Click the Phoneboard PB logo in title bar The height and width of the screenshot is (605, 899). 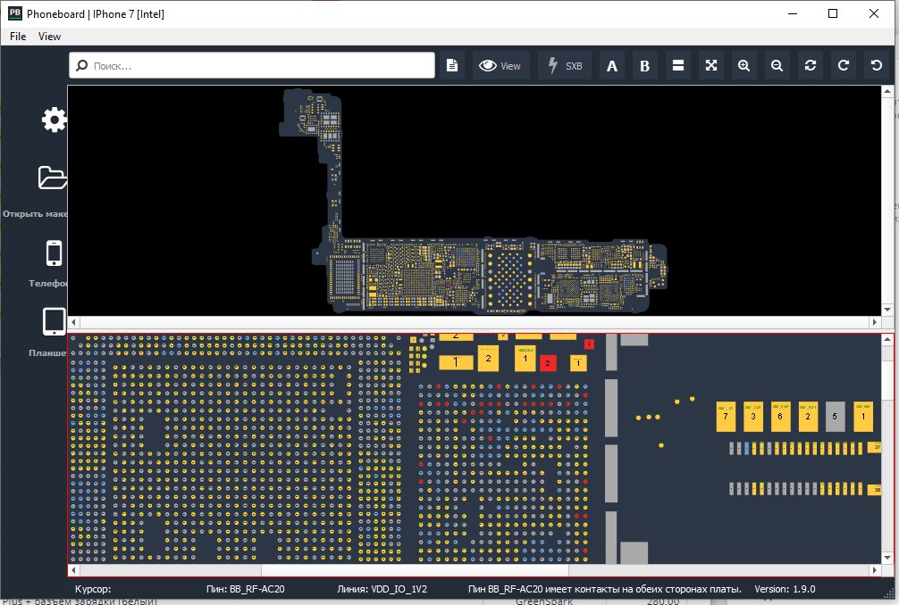(x=15, y=13)
